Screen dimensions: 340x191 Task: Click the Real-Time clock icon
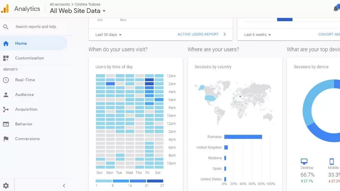pyautogui.click(x=6, y=80)
